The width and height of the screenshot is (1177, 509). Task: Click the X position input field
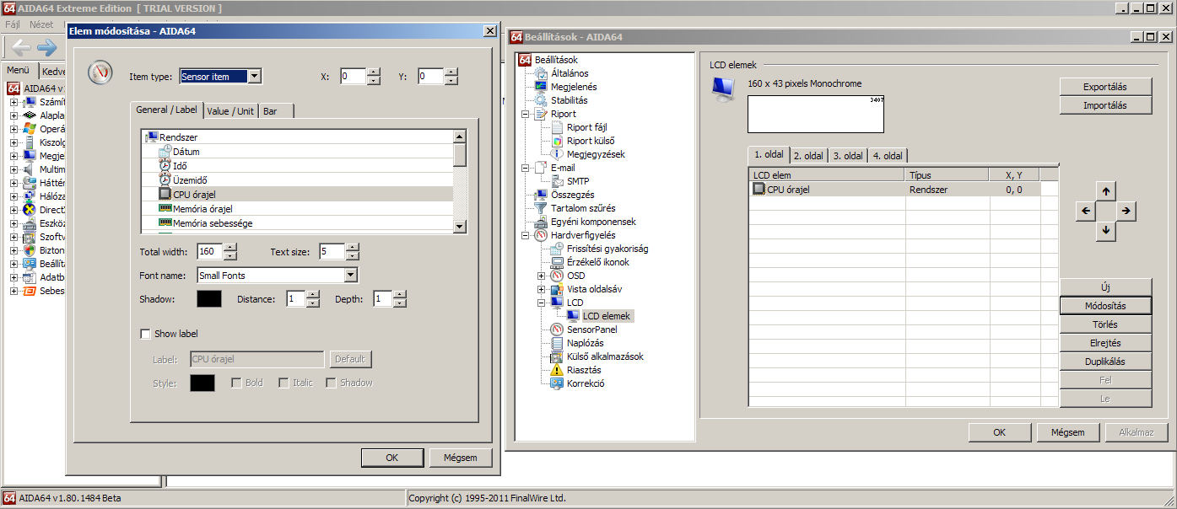coord(354,77)
